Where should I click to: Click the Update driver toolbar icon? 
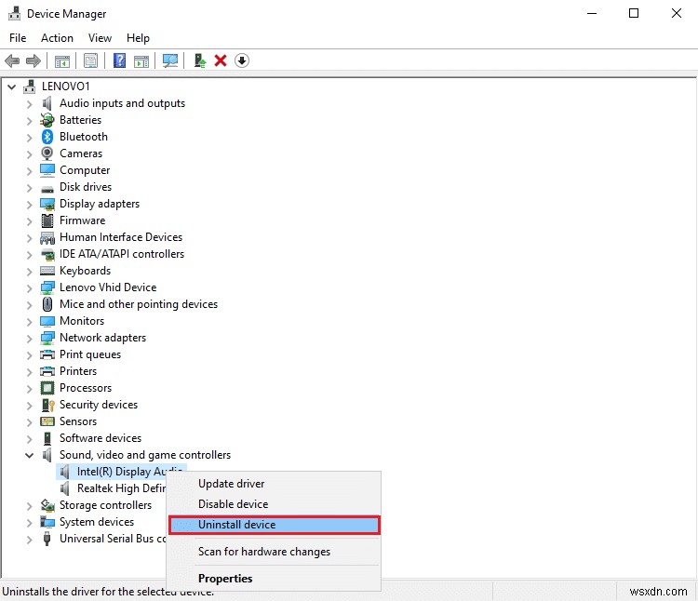[x=200, y=60]
